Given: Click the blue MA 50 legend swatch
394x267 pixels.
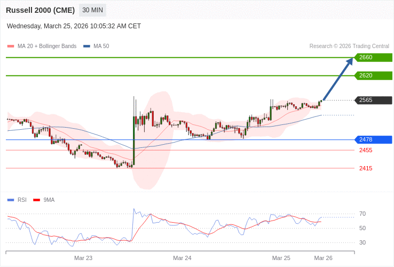Looking at the screenshot, I should coord(86,46).
